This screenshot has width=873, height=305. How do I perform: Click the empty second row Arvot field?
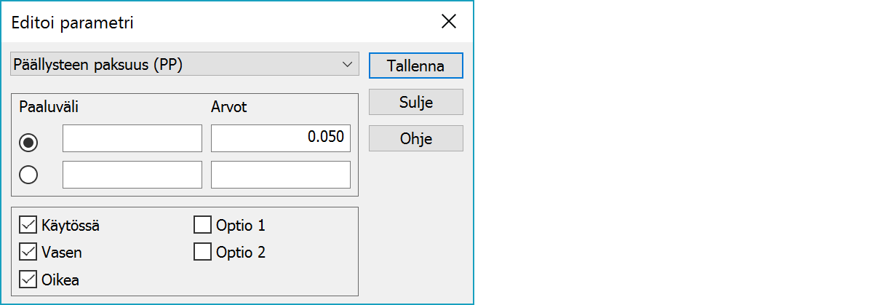coord(280,175)
